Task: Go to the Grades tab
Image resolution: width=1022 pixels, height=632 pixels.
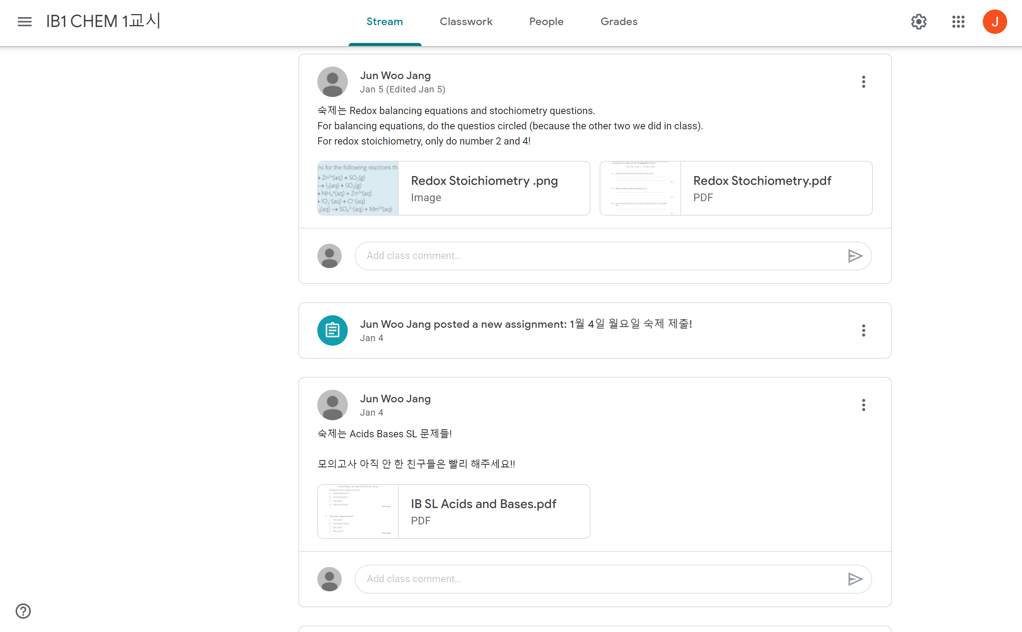Action: (618, 22)
